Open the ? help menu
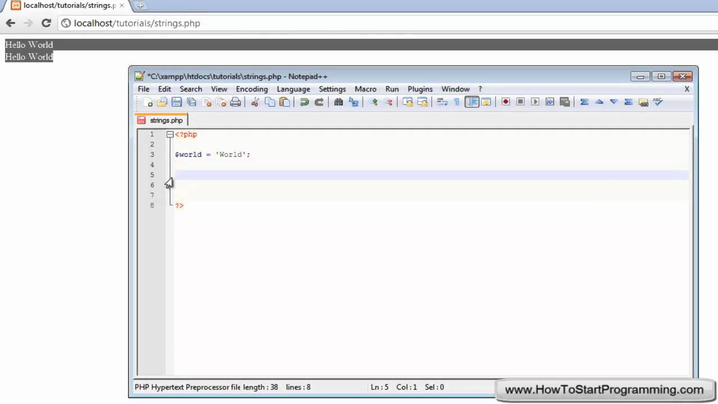 coord(480,89)
